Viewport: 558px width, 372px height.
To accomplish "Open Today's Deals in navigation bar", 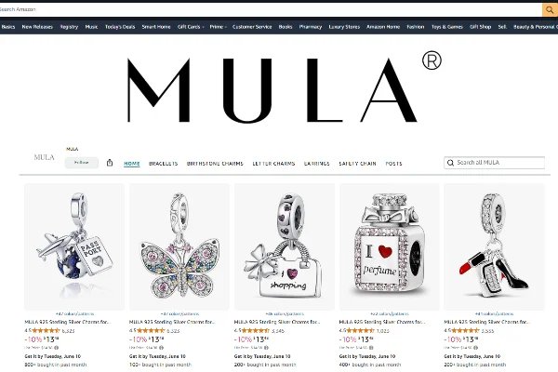I will (120, 27).
